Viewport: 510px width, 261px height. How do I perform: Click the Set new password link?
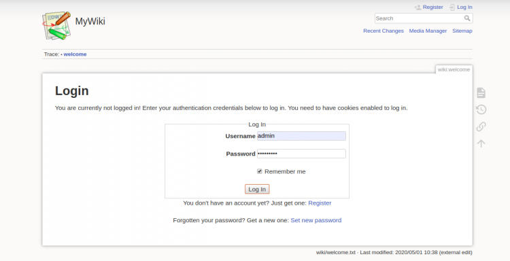pos(316,220)
